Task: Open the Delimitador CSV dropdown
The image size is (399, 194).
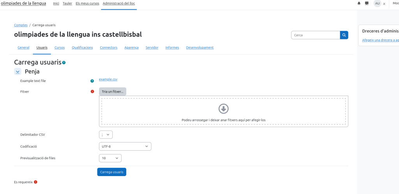Action: (x=106, y=135)
